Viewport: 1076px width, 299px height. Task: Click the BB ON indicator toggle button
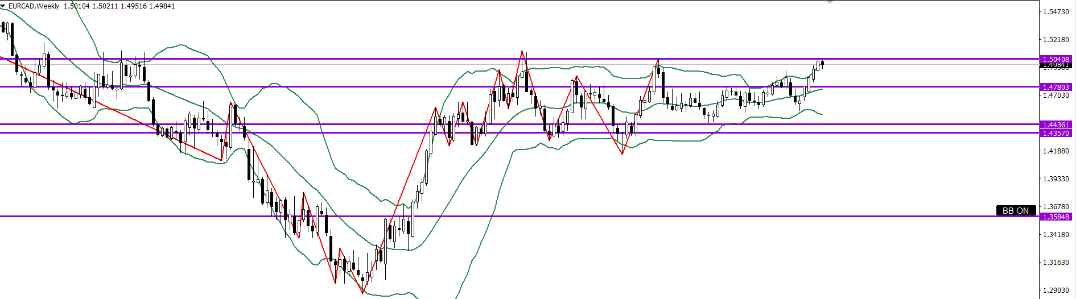pos(1015,210)
